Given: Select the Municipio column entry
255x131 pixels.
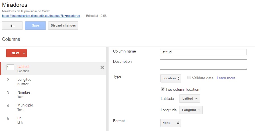Looking at the screenshot, I should point(53,107).
